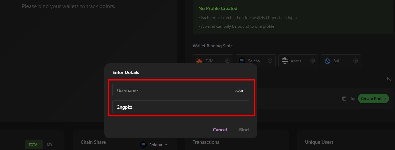Screen dimensions: 395x150
Task: Add a Sui wallet via its plus icon
Action: pos(356,61)
